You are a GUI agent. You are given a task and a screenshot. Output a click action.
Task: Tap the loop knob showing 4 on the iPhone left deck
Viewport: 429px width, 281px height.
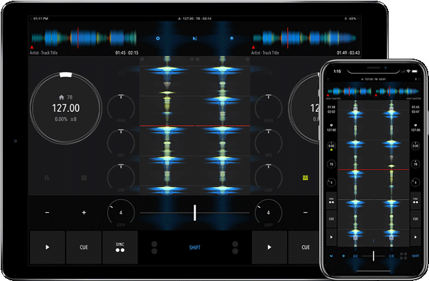(331, 183)
